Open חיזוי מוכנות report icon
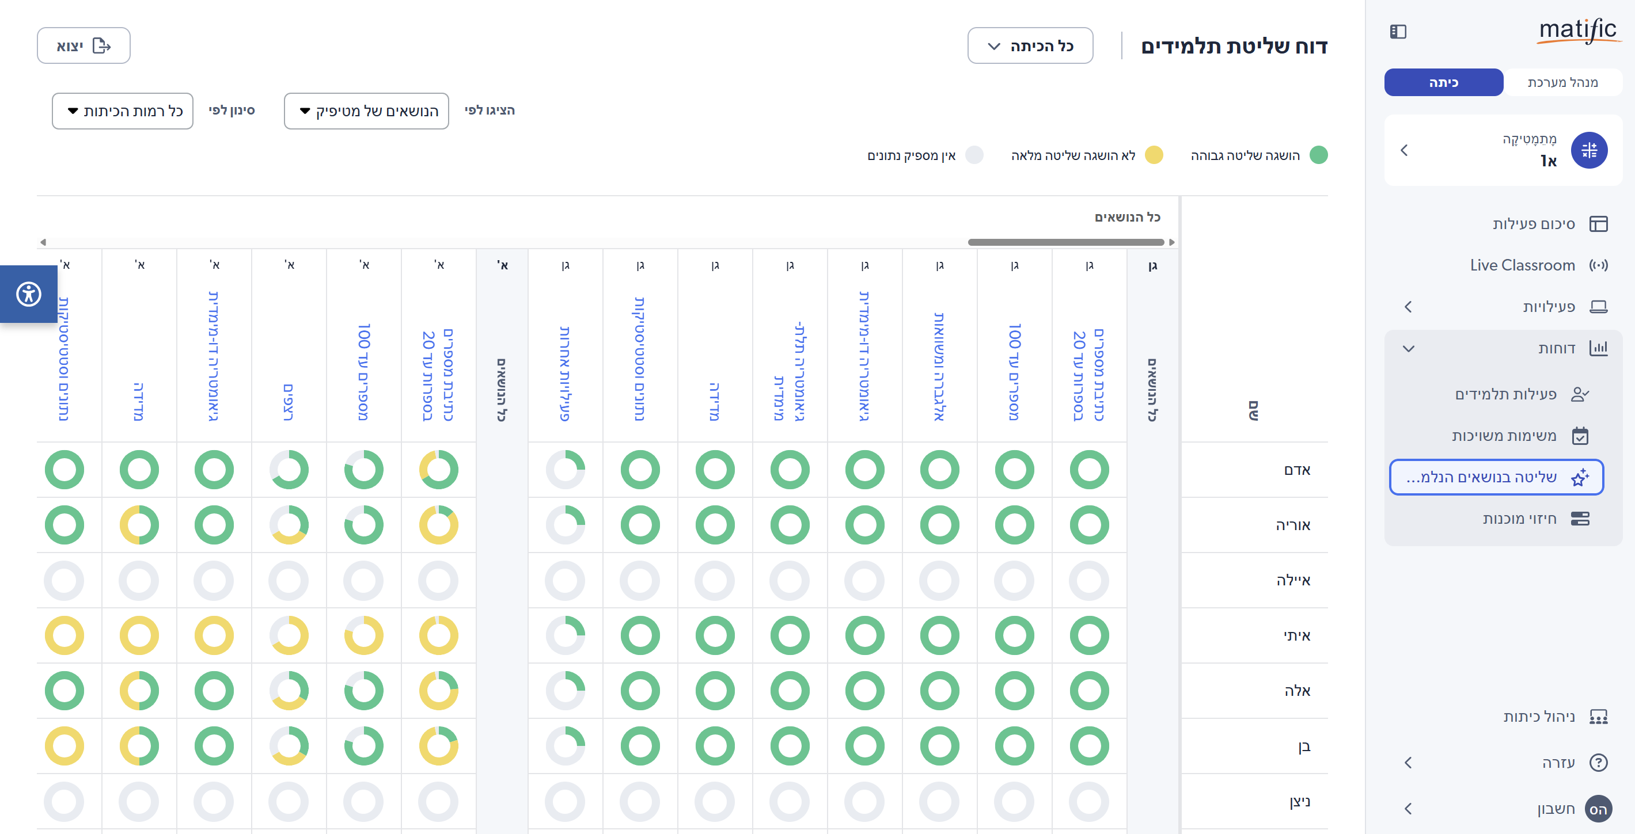 1580,519
